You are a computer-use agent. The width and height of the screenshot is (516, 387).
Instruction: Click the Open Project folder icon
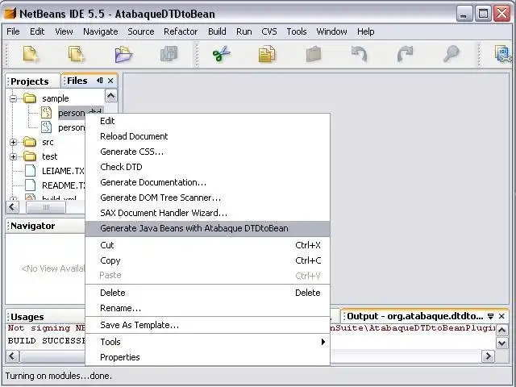(x=123, y=54)
